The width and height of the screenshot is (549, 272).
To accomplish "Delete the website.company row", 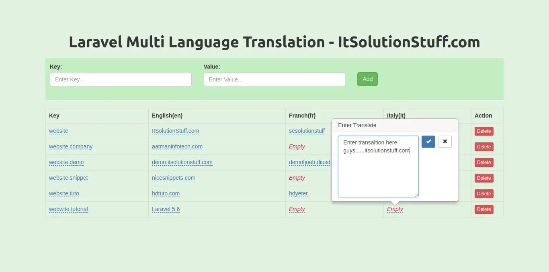I will [x=484, y=147].
